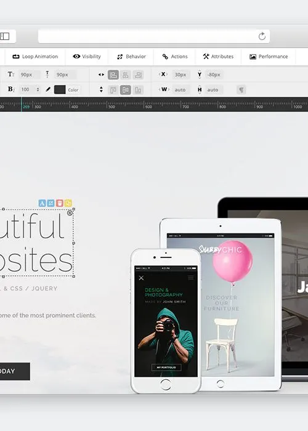The width and height of the screenshot is (308, 431).
Task: Edit the H height auto field
Action: tap(213, 90)
